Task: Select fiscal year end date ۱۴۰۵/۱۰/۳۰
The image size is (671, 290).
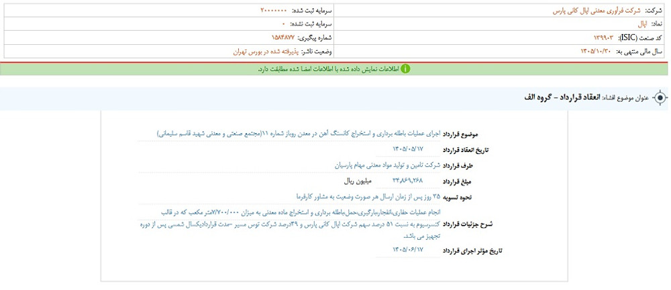Action: point(597,52)
